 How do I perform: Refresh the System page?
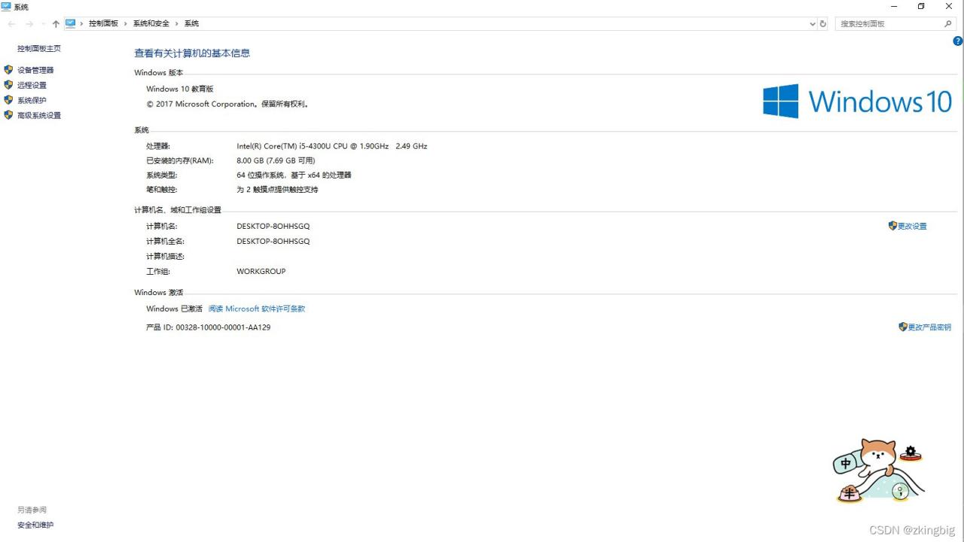click(822, 24)
